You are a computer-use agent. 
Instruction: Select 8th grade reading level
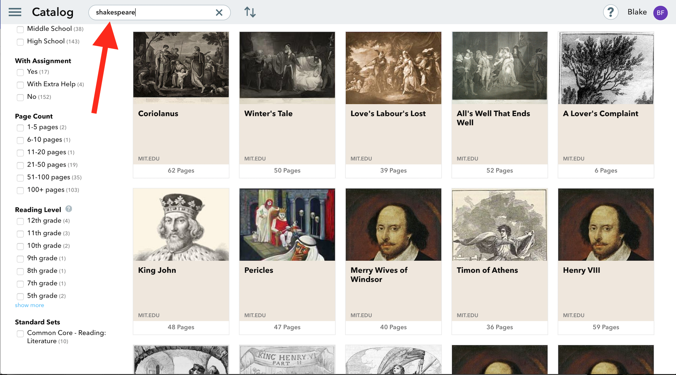(x=20, y=271)
